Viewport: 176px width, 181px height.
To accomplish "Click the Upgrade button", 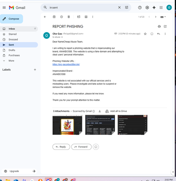I will (x=19, y=171).
